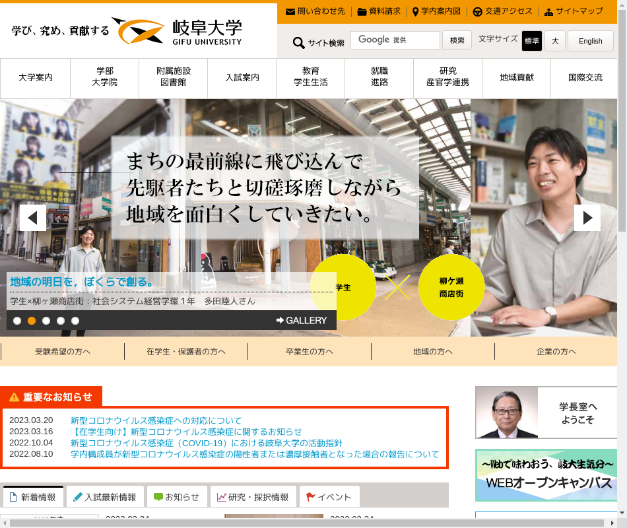Go to 卒業生の方へ page
Image resolution: width=627 pixels, height=528 pixels.
click(x=310, y=352)
